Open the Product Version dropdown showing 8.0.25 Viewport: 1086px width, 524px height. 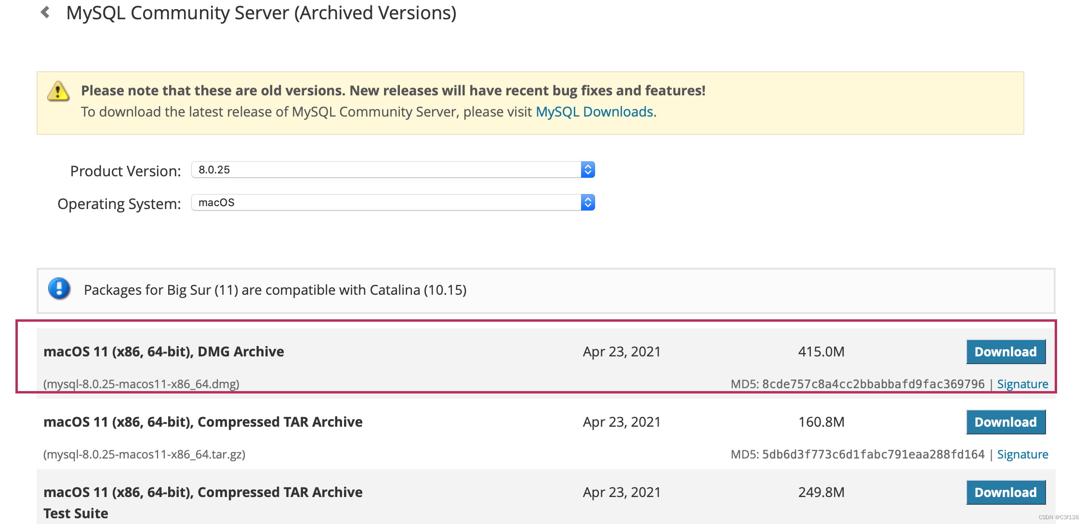[x=393, y=170]
